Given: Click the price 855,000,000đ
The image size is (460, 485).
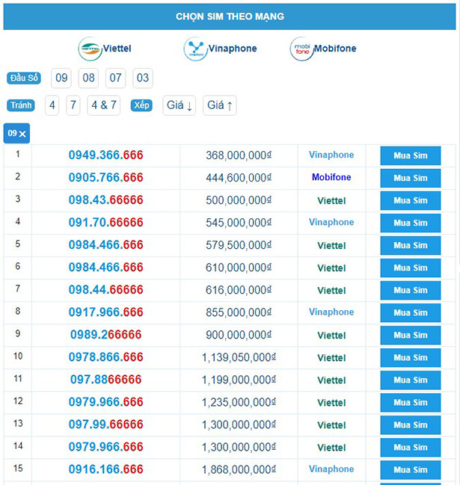Looking at the screenshot, I should pyautogui.click(x=239, y=312).
